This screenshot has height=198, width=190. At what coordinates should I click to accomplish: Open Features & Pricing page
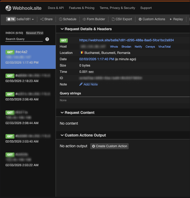point(82,8)
